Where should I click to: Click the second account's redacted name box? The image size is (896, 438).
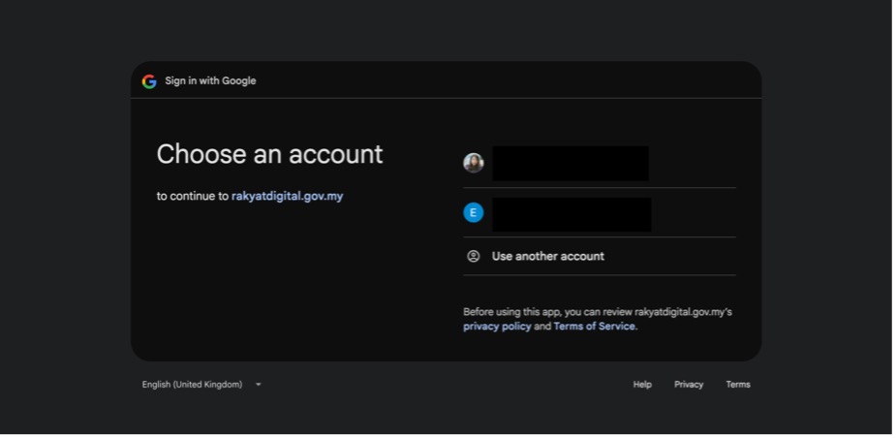point(572,214)
